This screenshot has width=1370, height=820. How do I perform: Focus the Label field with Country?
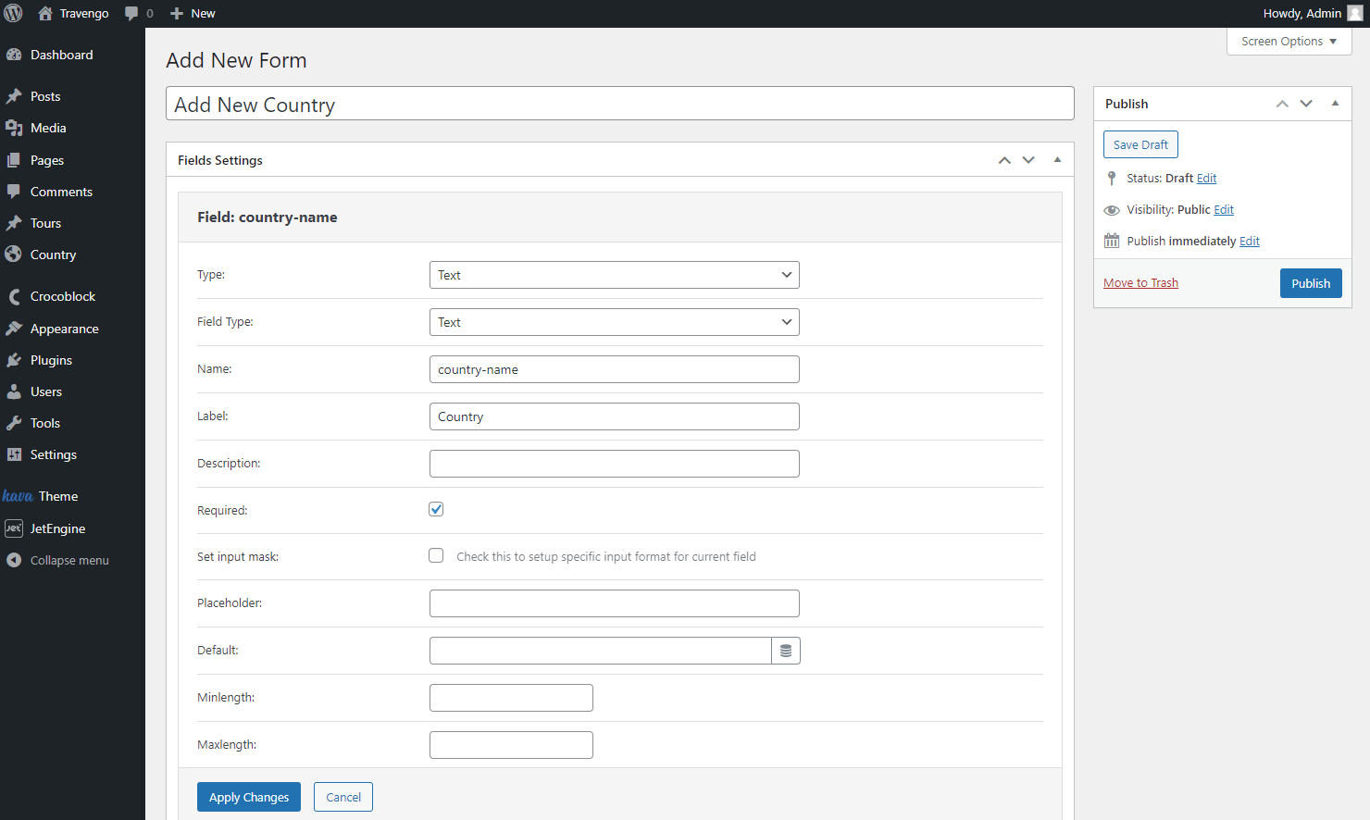(x=615, y=416)
